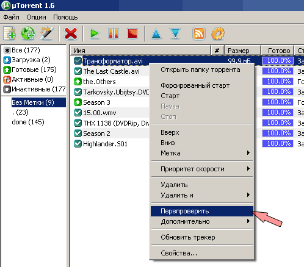Click the status icon of Highlander.S01

pyautogui.click(x=78, y=144)
